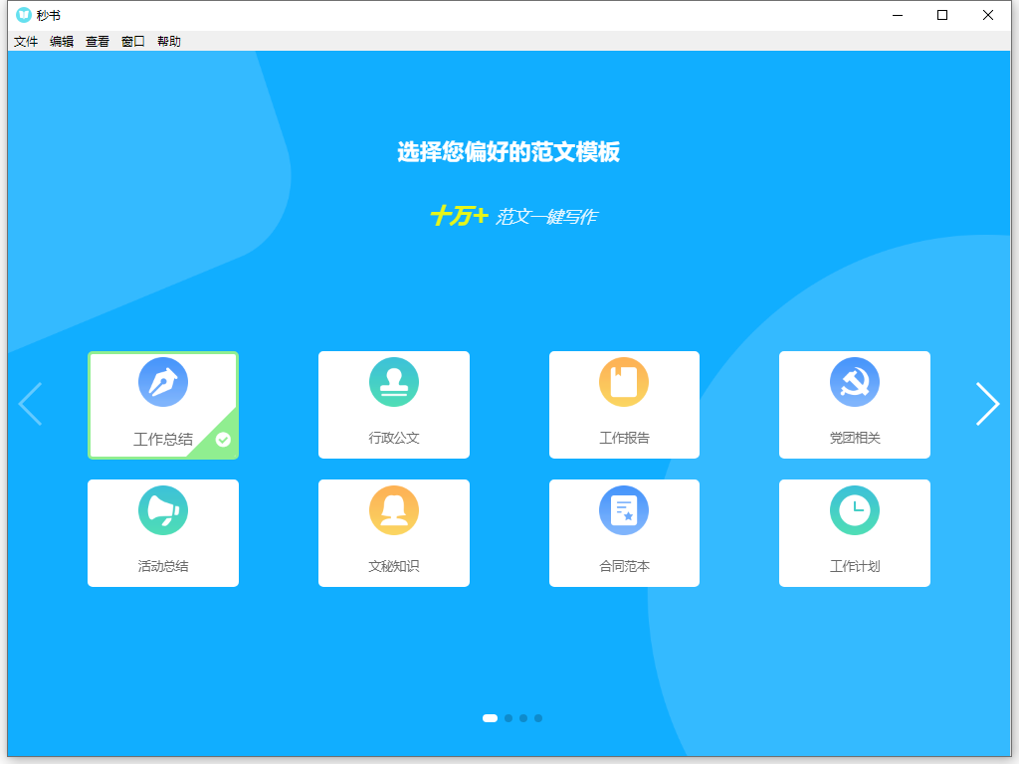This screenshot has height=764, width=1019.
Task: Choose the document icon for 合同范本
Action: (x=624, y=510)
